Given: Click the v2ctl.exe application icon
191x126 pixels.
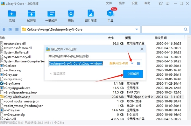Looking at the screenshot, I should (2, 66).
